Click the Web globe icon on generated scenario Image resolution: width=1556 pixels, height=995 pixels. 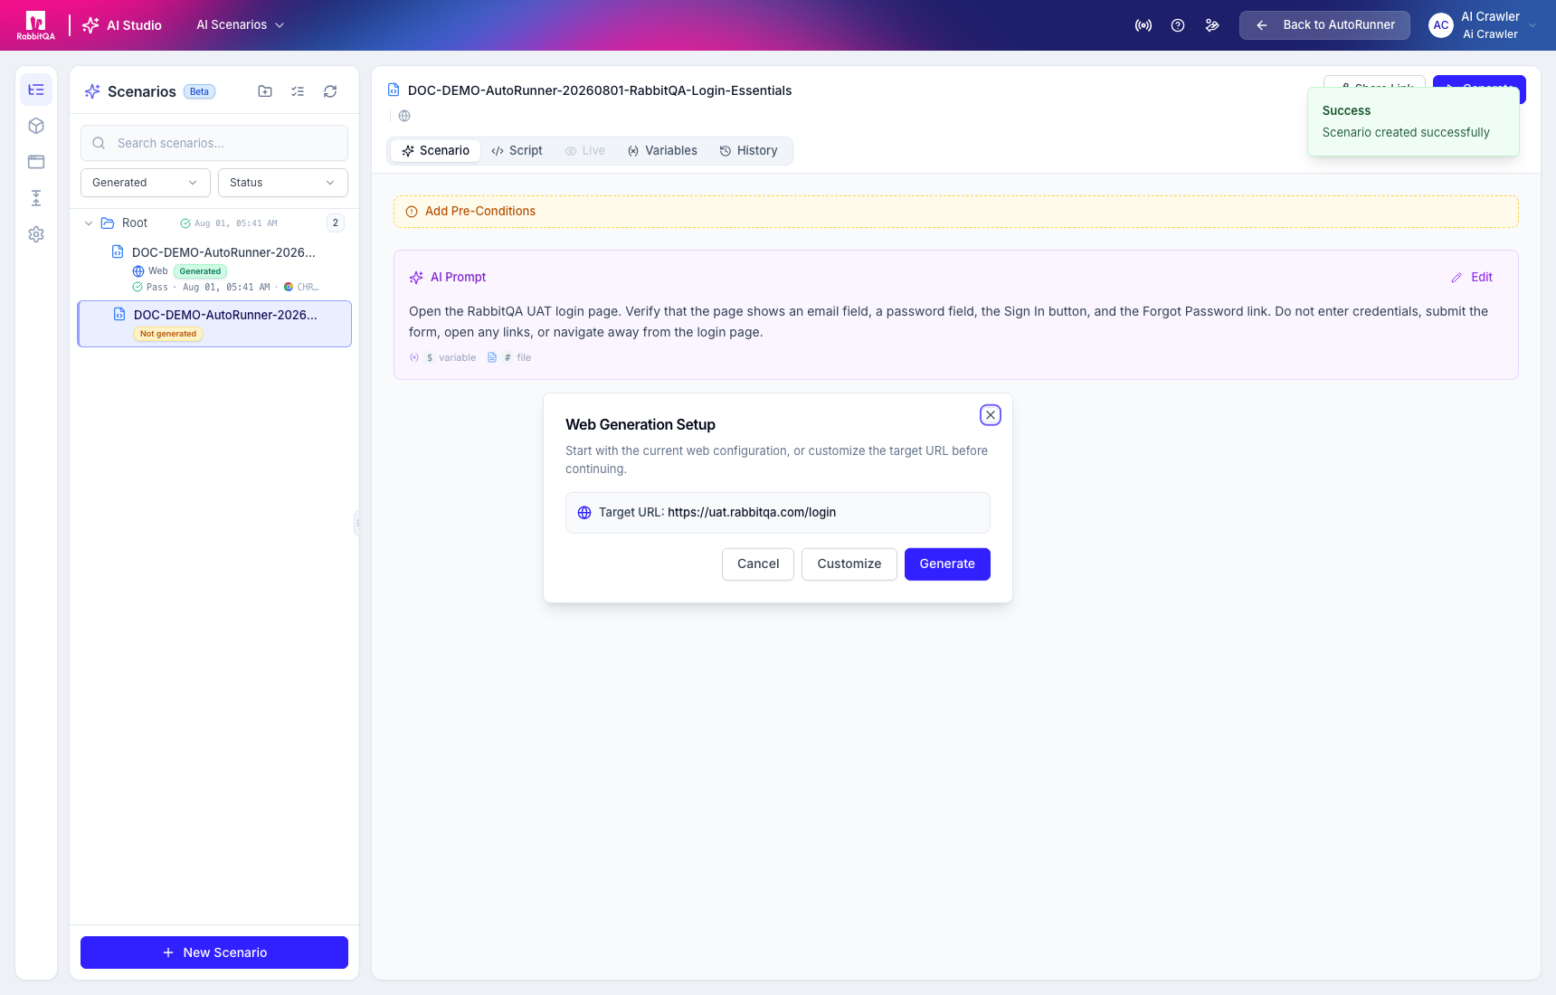(x=138, y=271)
